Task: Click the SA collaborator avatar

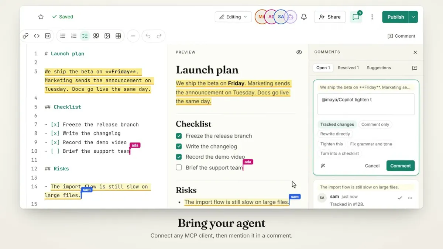Action: pyautogui.click(x=280, y=17)
